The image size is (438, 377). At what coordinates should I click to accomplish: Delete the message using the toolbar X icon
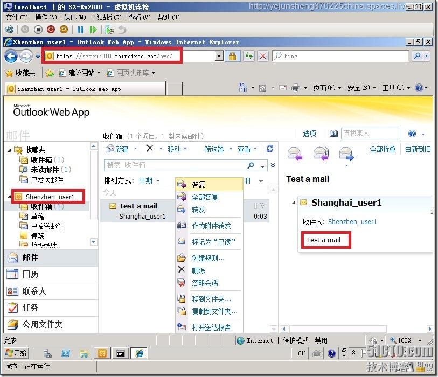click(150, 148)
